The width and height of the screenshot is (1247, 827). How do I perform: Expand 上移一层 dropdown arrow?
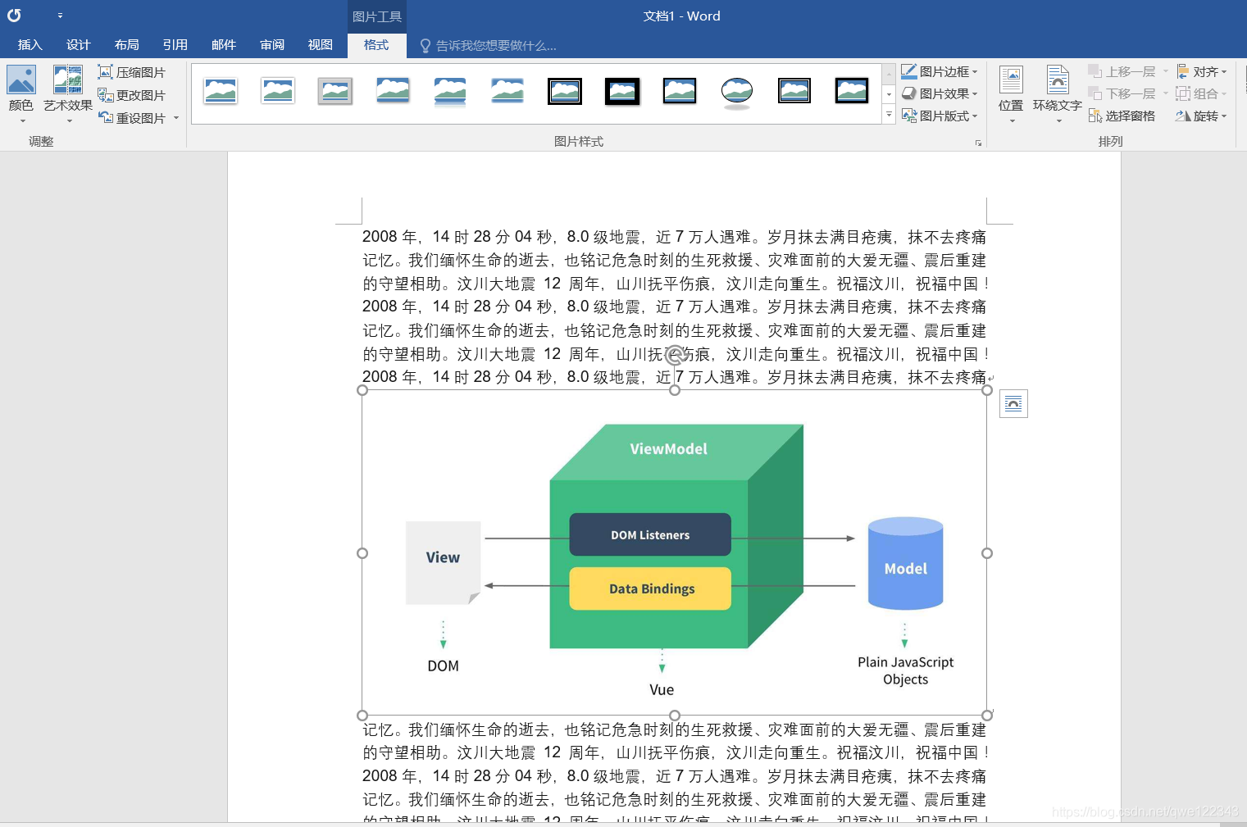[x=1165, y=71]
